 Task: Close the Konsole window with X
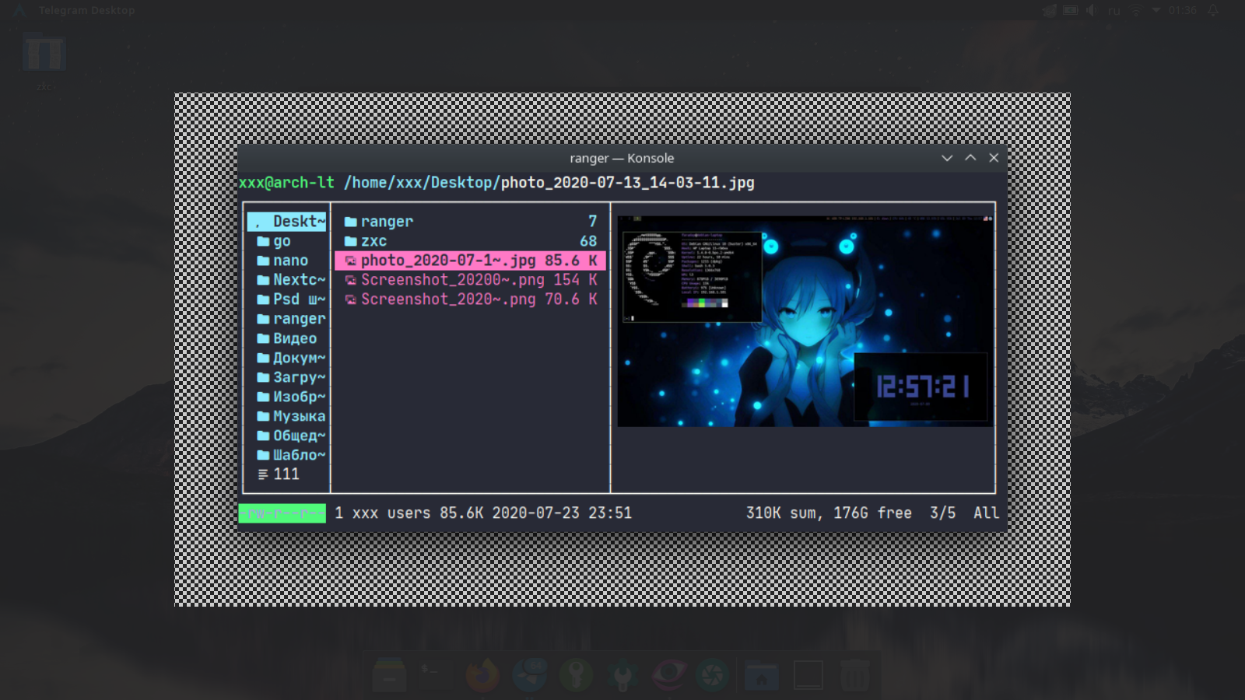(994, 158)
